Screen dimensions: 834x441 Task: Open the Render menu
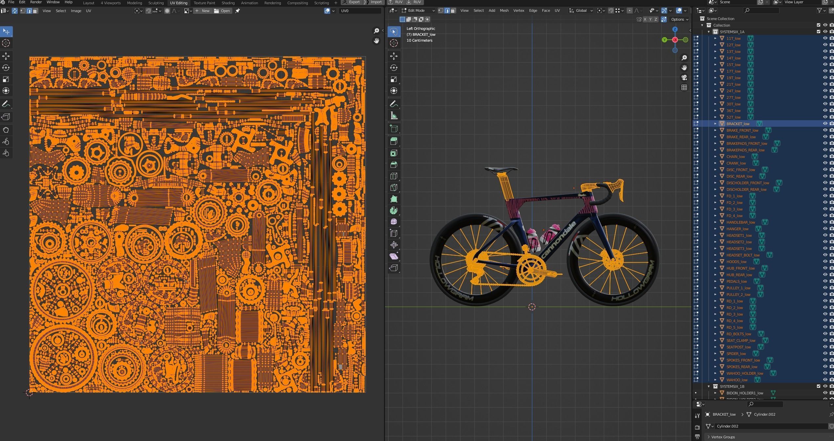click(36, 2)
